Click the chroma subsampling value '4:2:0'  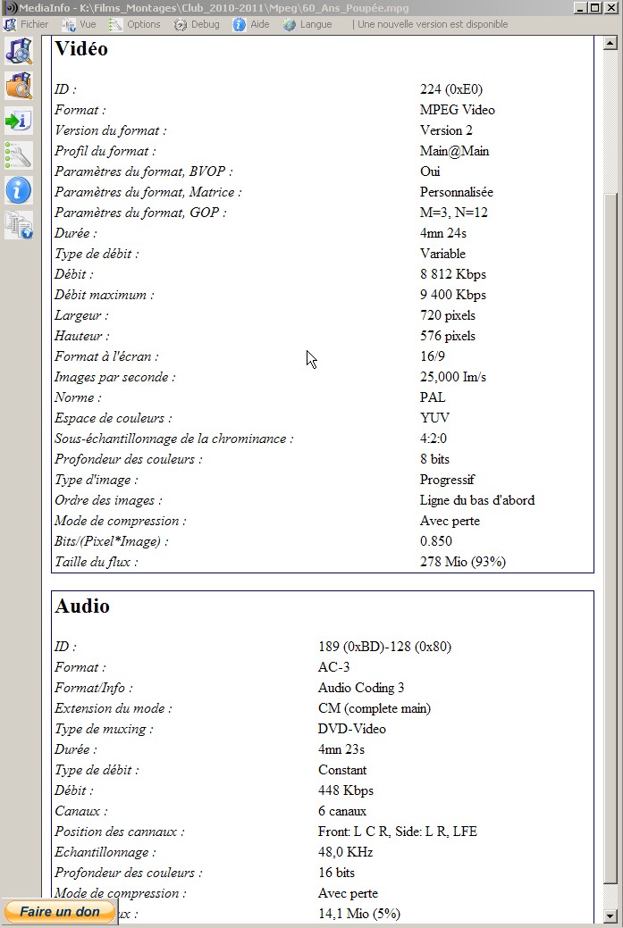pyautogui.click(x=434, y=439)
